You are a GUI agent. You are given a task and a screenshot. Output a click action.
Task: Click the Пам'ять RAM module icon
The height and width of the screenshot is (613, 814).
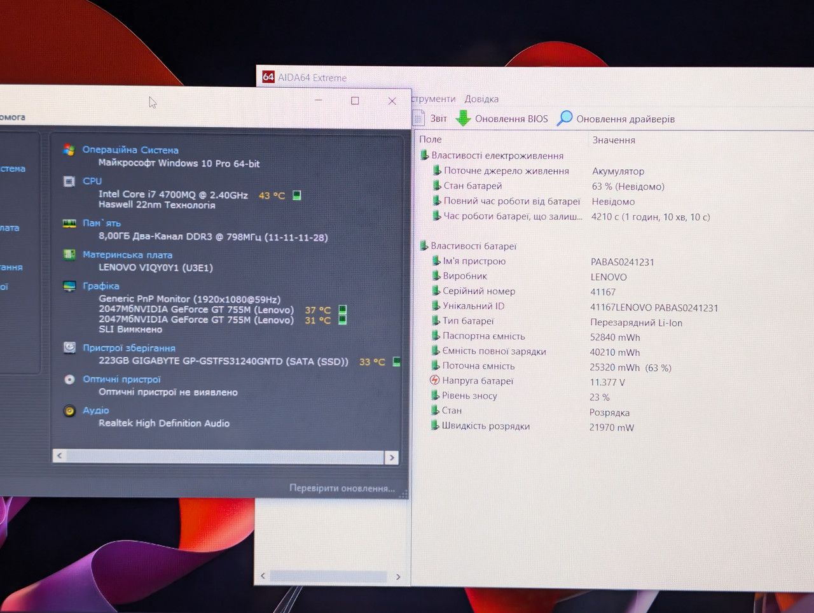point(69,223)
